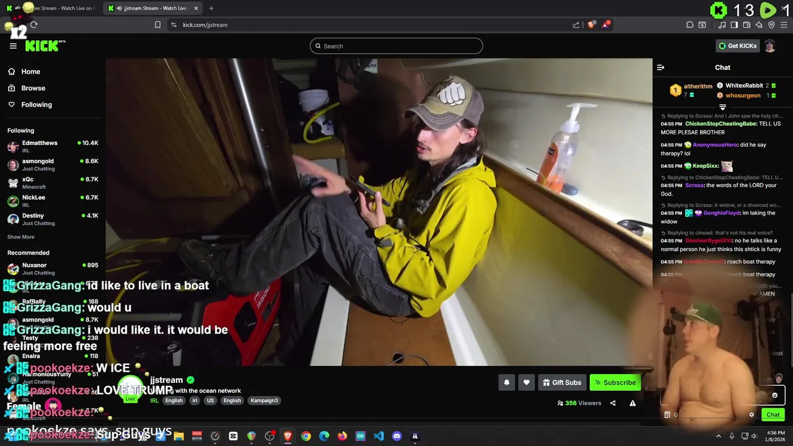The image size is (793, 446).
Task: Click the green Subscribe button
Action: coord(615,382)
